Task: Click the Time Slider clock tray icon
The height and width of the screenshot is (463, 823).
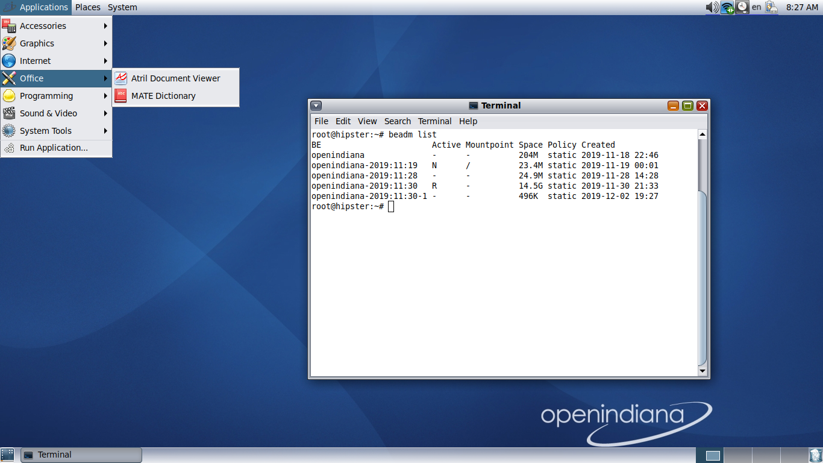Action: [x=742, y=7]
